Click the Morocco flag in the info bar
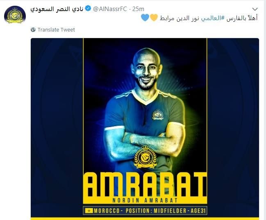 89,211
